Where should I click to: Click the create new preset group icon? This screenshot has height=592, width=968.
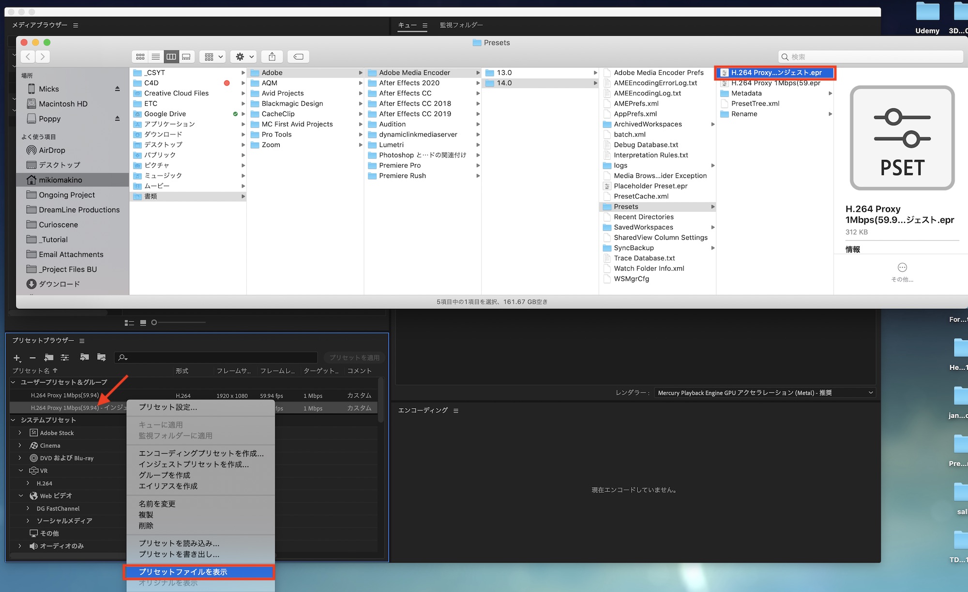(49, 357)
